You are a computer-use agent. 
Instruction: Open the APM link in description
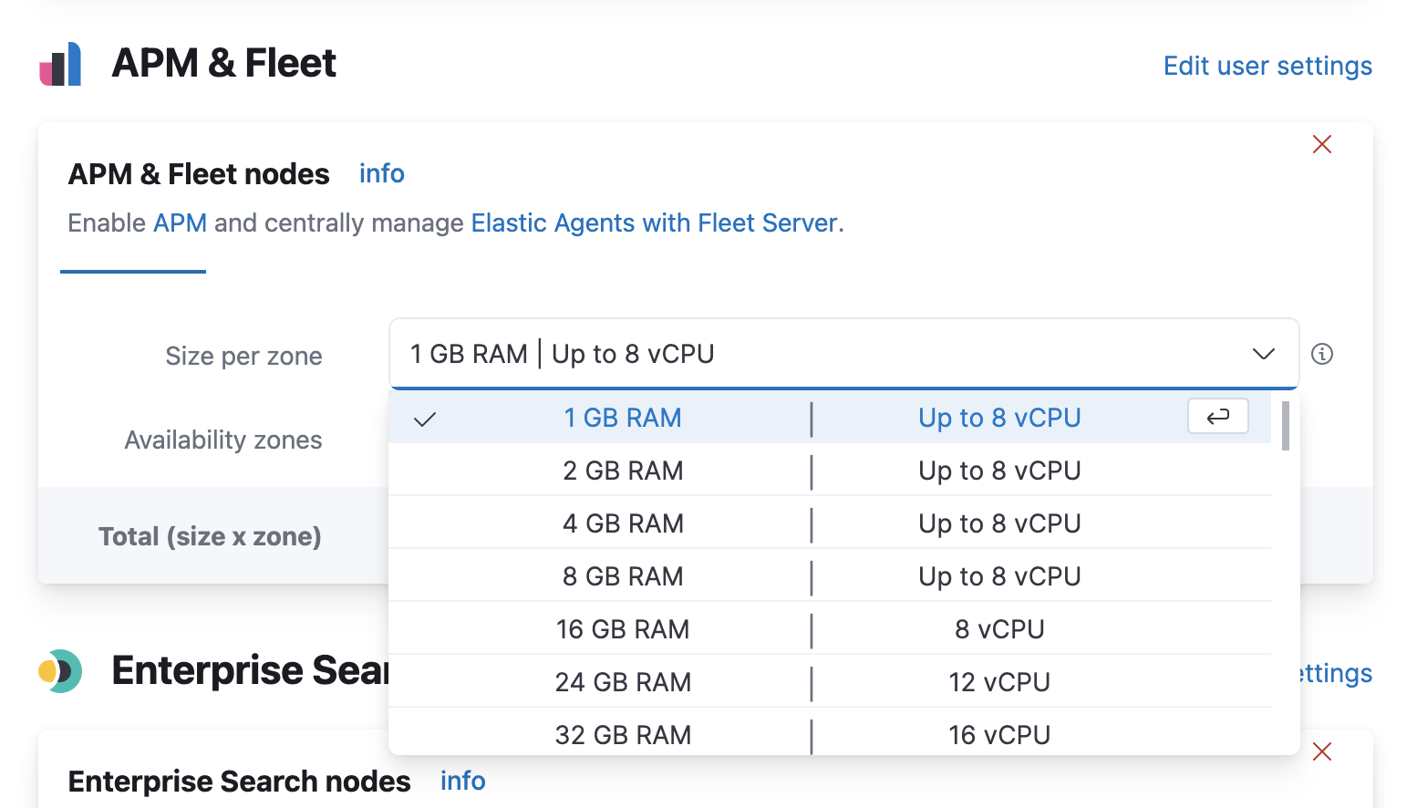[x=180, y=223]
